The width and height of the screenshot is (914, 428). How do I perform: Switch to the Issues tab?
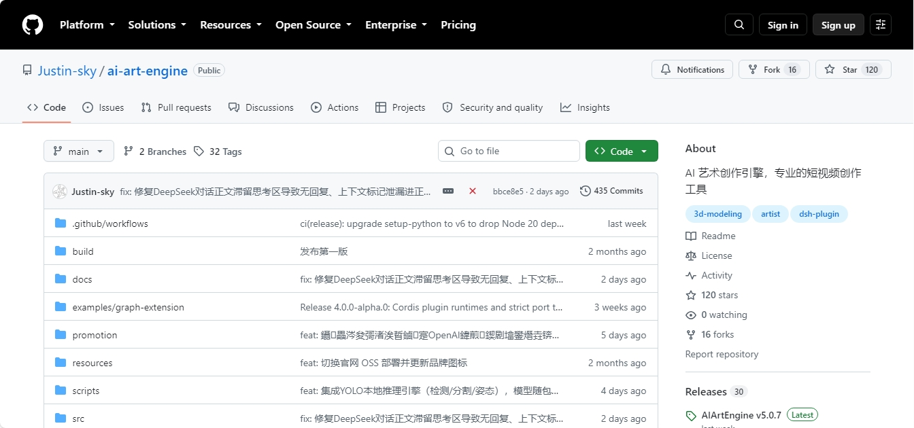click(x=103, y=107)
